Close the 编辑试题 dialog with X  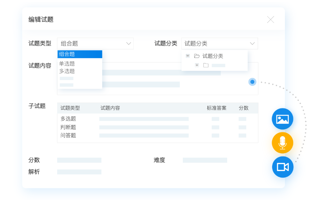[270, 20]
